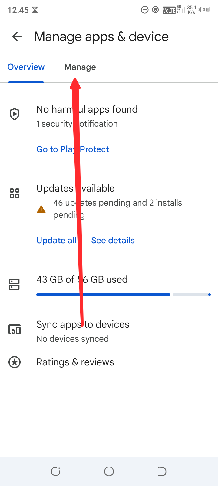
Task: Tap the updates grid icon
Action: point(15,193)
